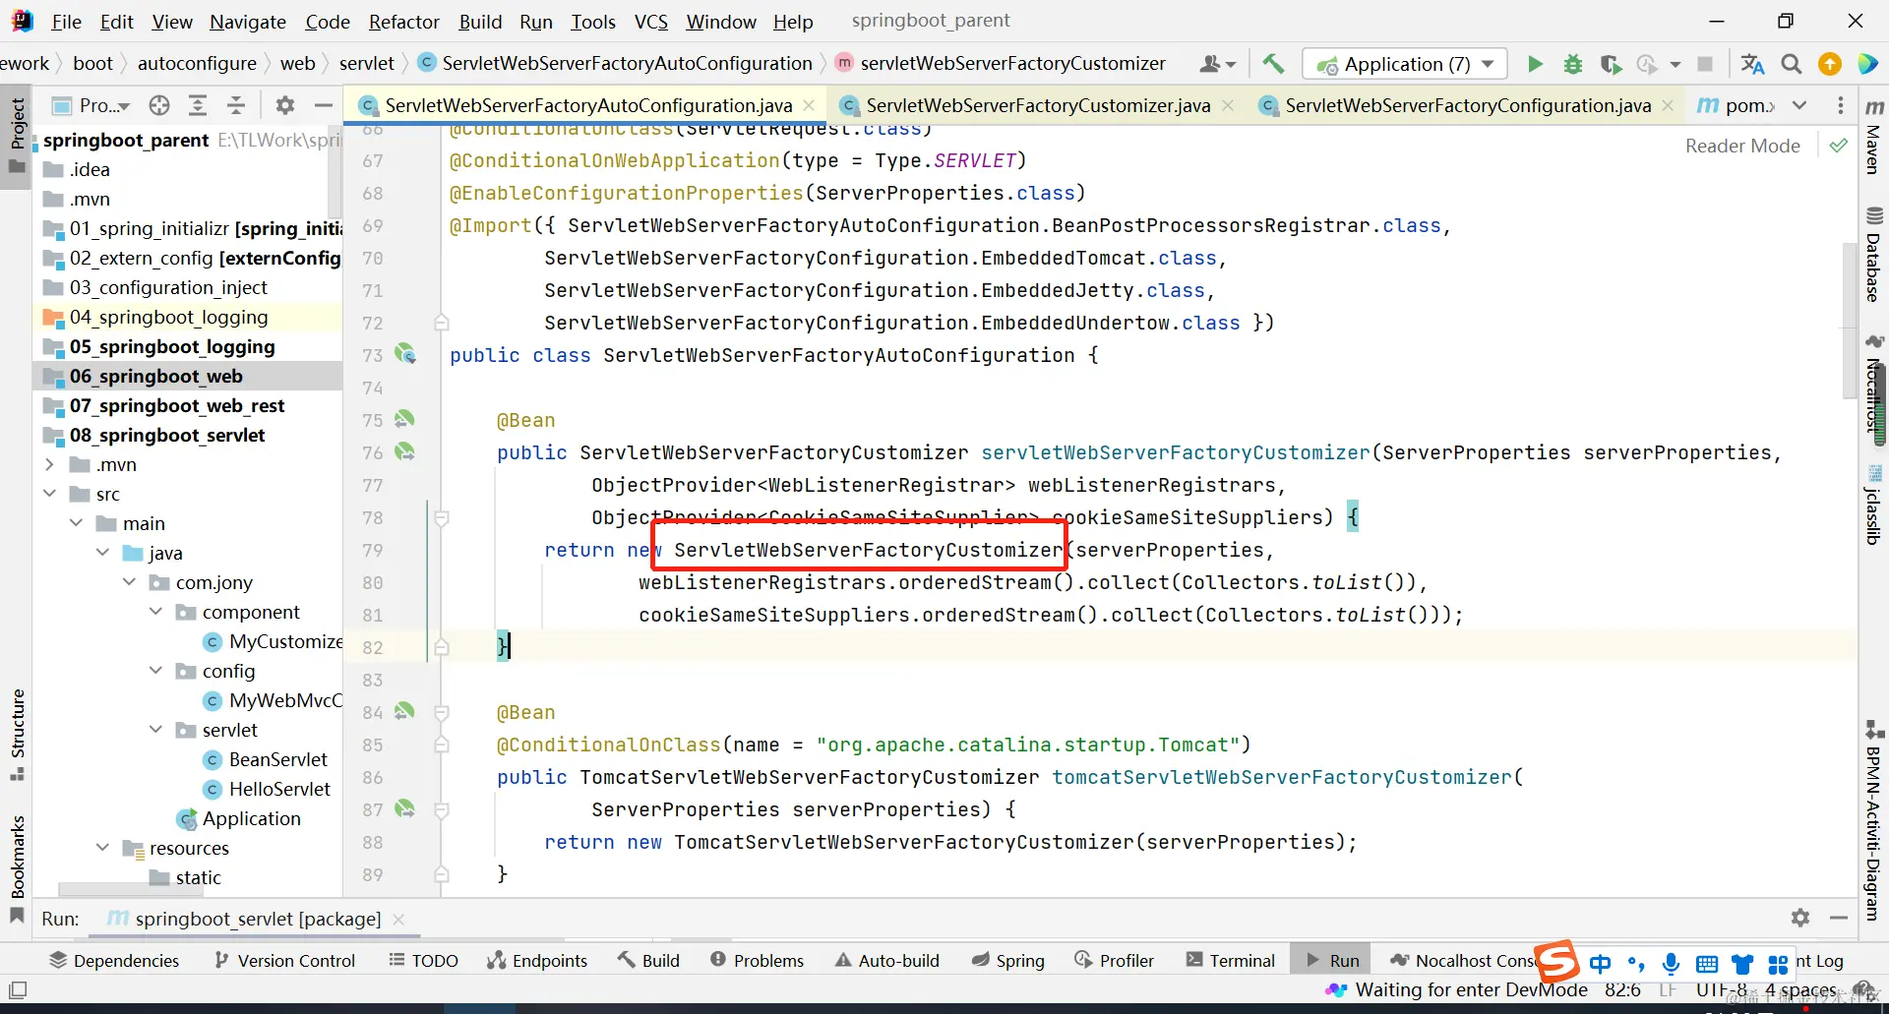1889x1014 pixels.
Task: Open the Database tool window
Action: [1874, 255]
